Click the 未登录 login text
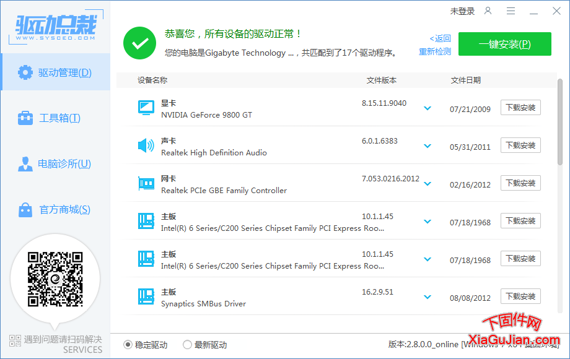The image size is (570, 359). tap(462, 11)
